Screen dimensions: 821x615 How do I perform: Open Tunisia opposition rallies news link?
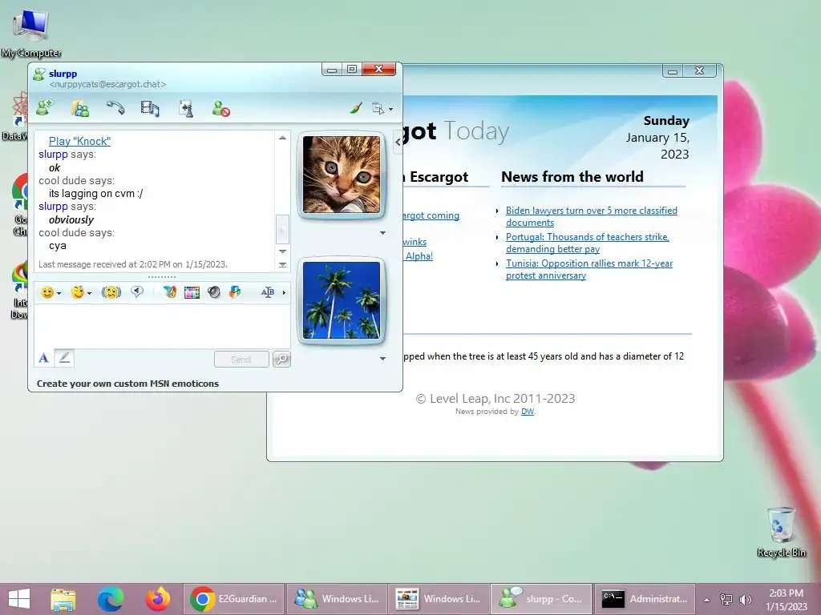[x=589, y=269]
